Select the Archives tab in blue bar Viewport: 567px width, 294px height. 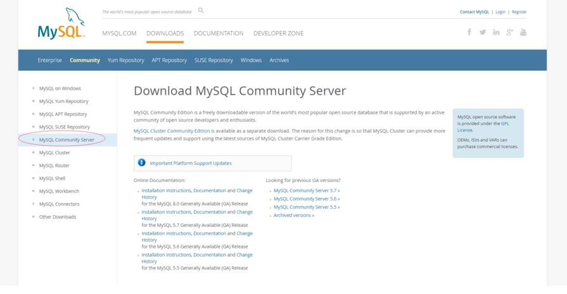point(279,60)
